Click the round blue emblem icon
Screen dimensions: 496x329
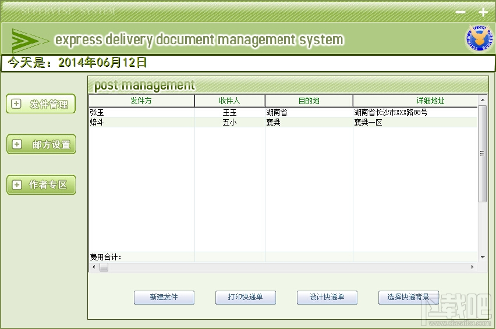point(479,38)
